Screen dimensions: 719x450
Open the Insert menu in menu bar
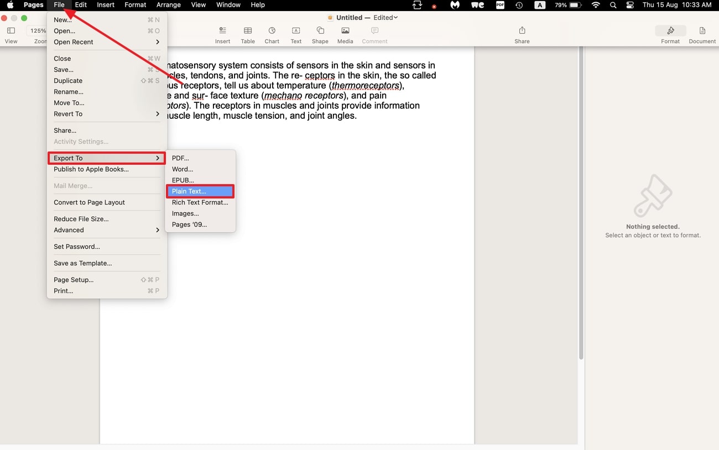[x=106, y=5]
